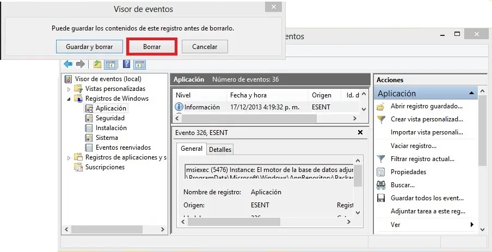Click the Borrar button in dialog
This screenshot has height=252, width=492.
pyautogui.click(x=152, y=47)
